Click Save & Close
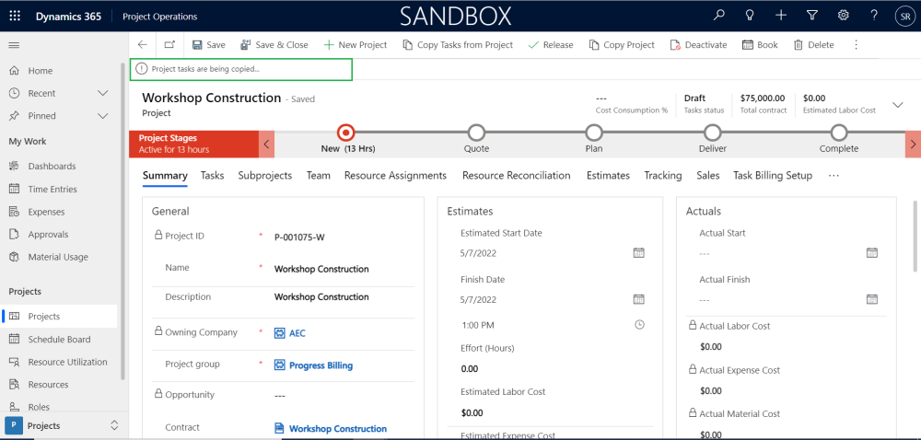 pos(274,44)
